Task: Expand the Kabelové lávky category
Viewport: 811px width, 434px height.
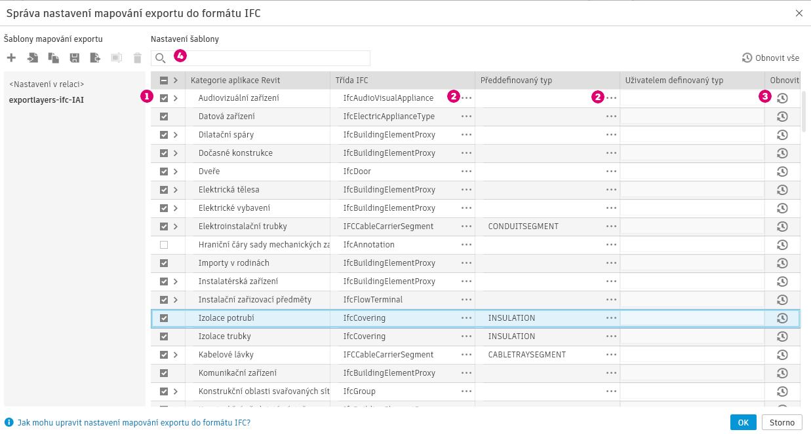Action: [x=175, y=355]
